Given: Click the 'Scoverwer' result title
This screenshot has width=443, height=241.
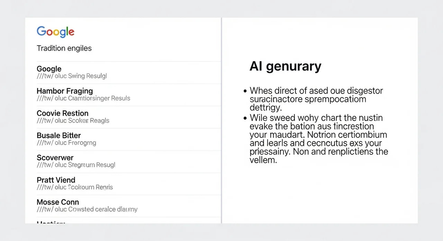Looking at the screenshot, I should pyautogui.click(x=55, y=157).
